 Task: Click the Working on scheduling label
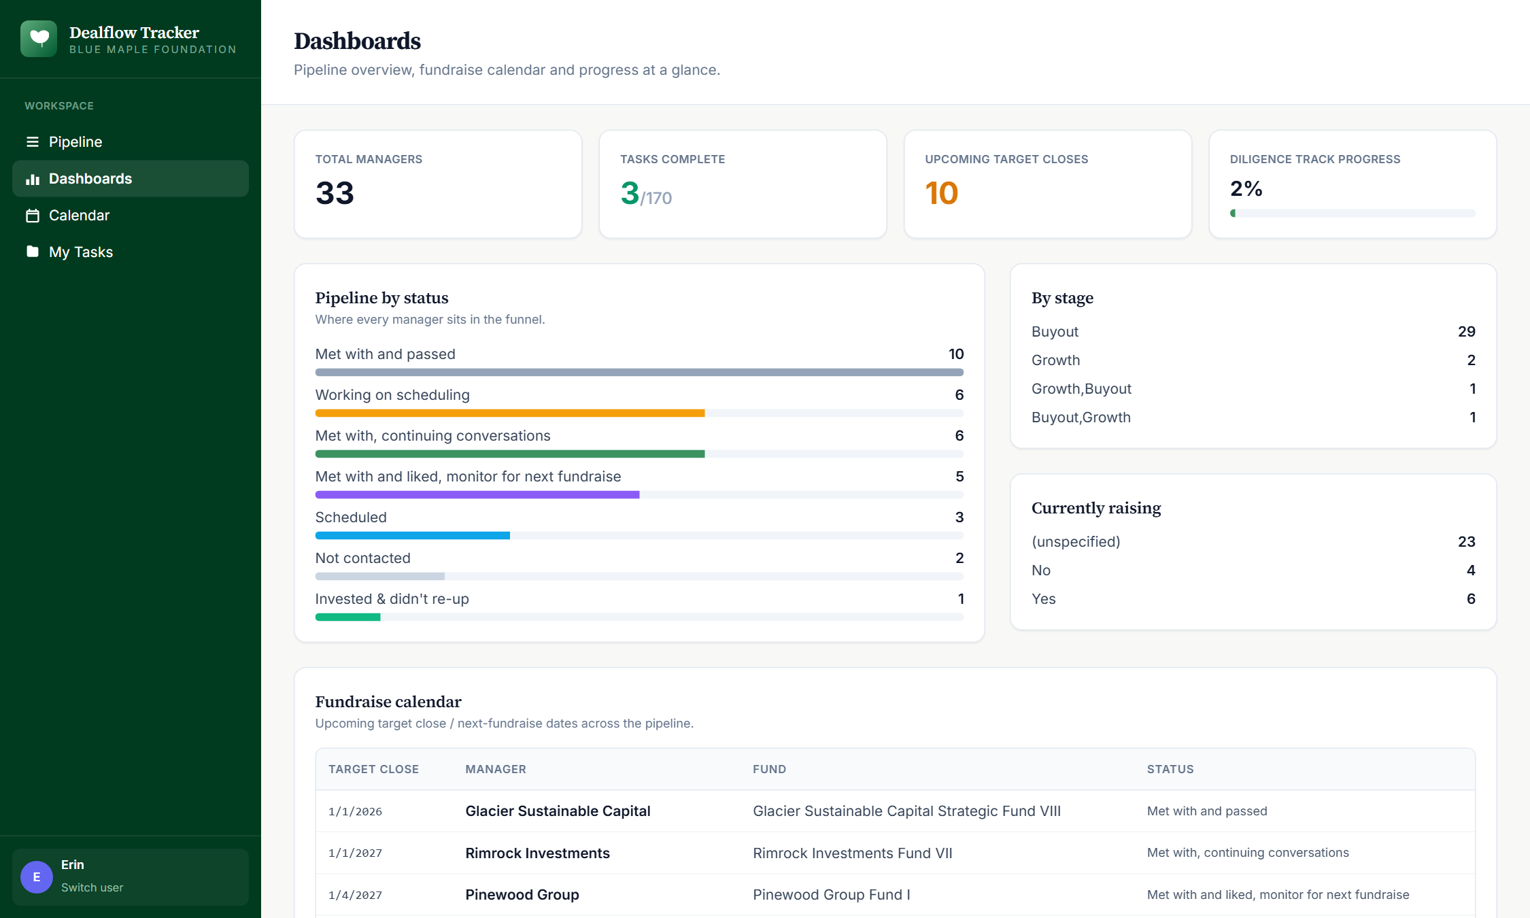392,395
